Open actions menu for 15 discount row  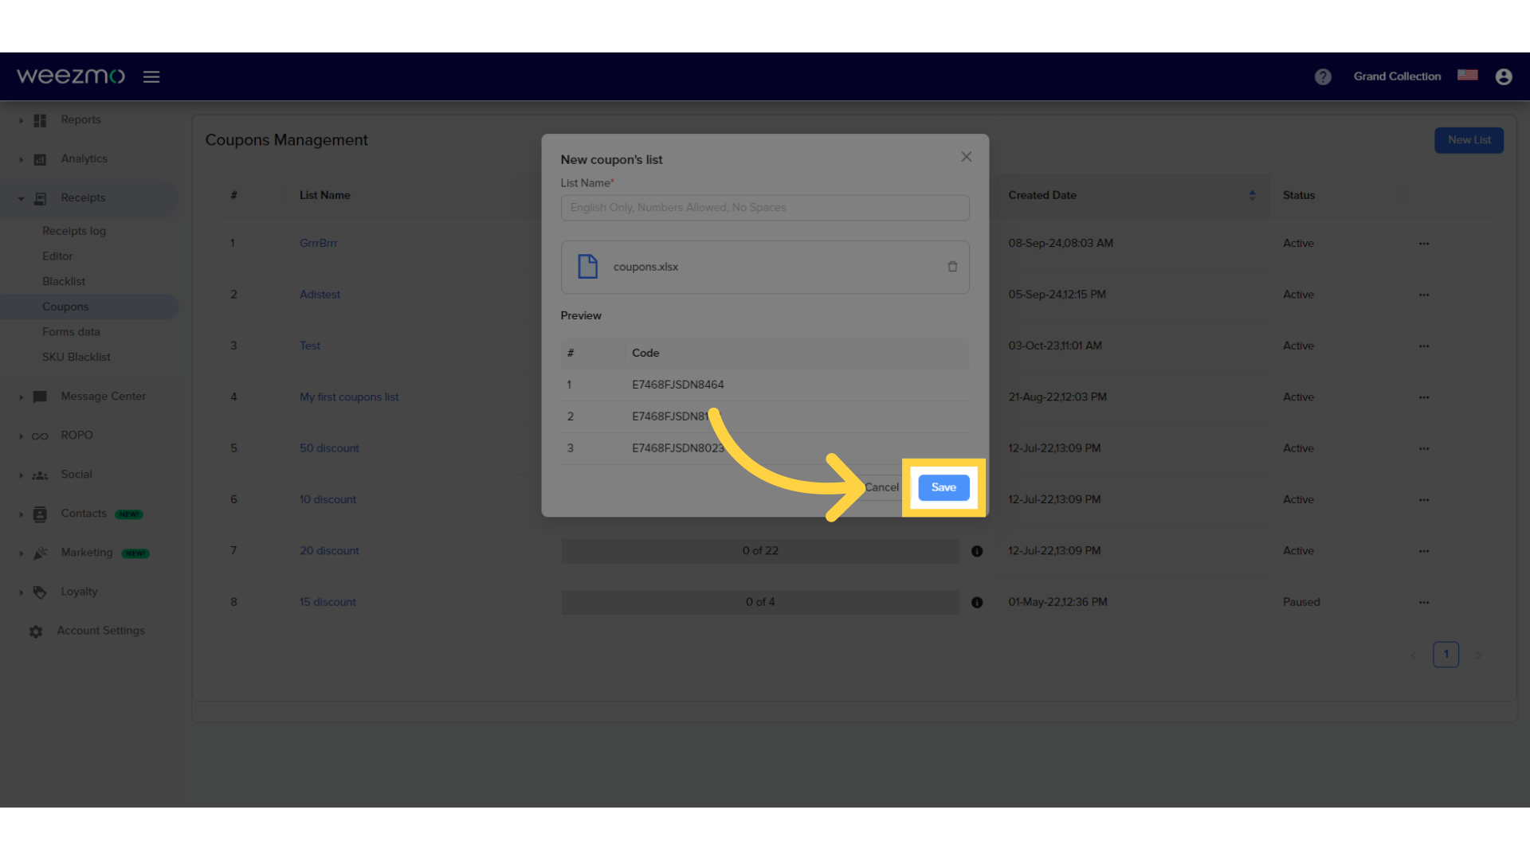click(1424, 603)
